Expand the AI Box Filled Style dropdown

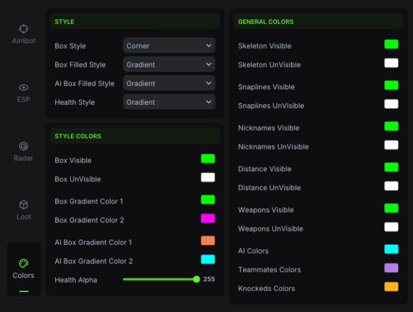click(x=169, y=83)
